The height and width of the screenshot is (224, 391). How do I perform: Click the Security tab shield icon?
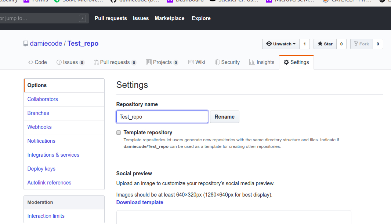coord(217,62)
